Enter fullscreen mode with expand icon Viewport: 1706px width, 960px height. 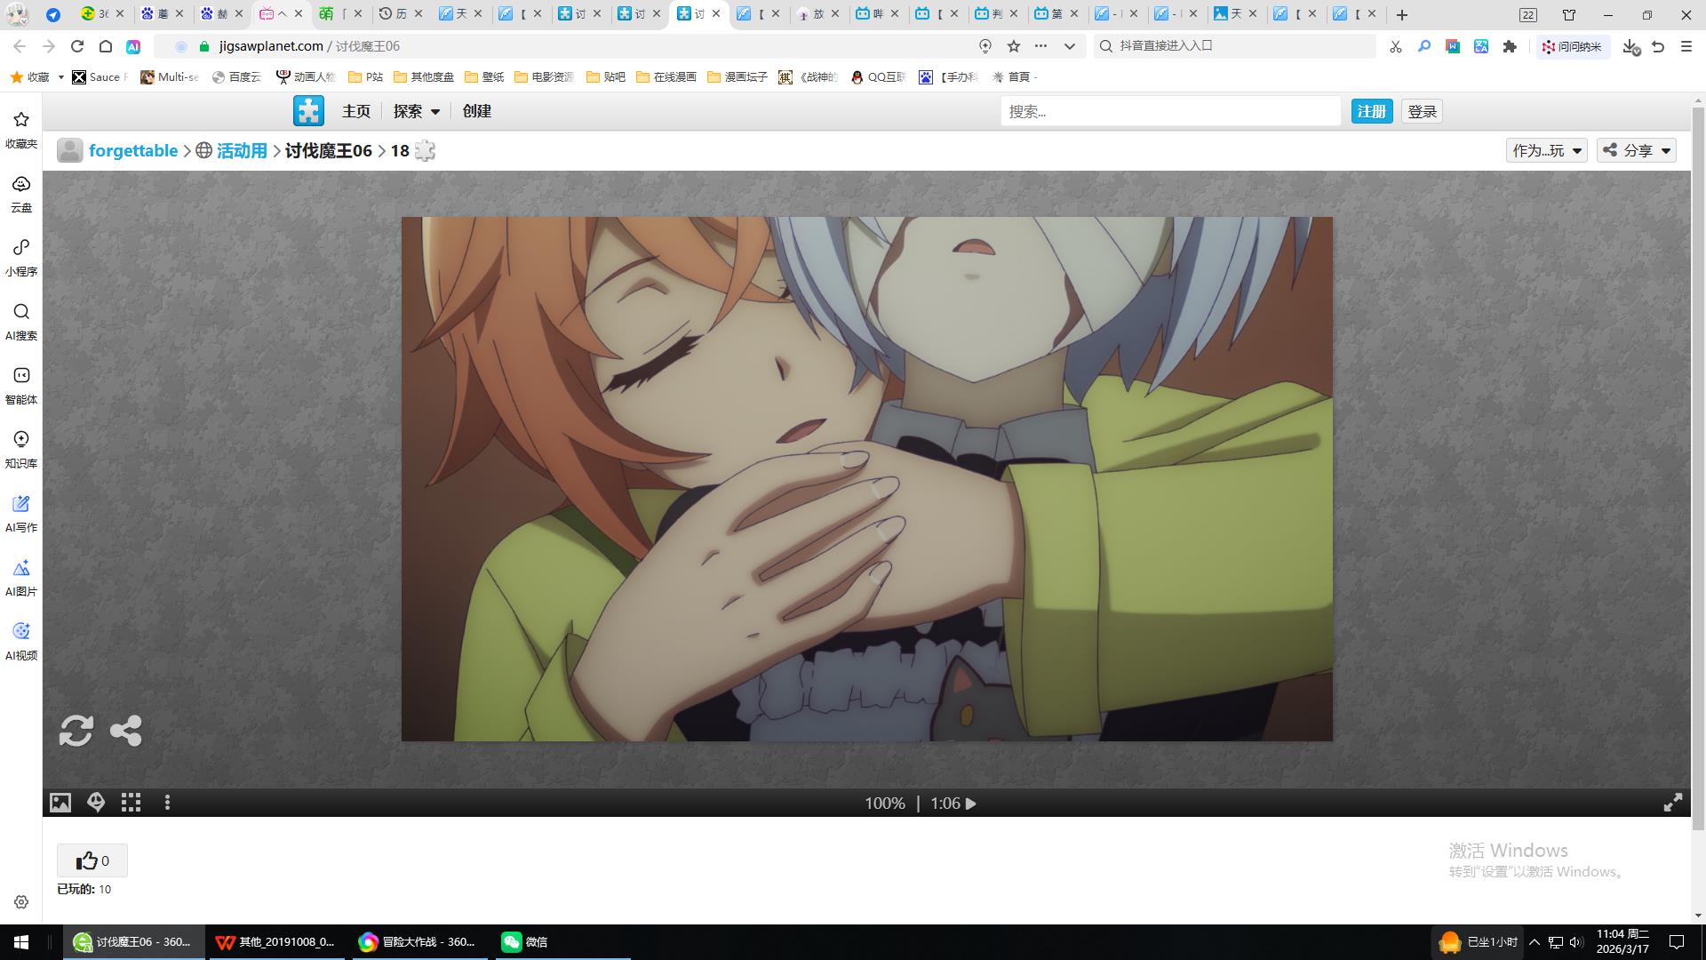click(1672, 803)
